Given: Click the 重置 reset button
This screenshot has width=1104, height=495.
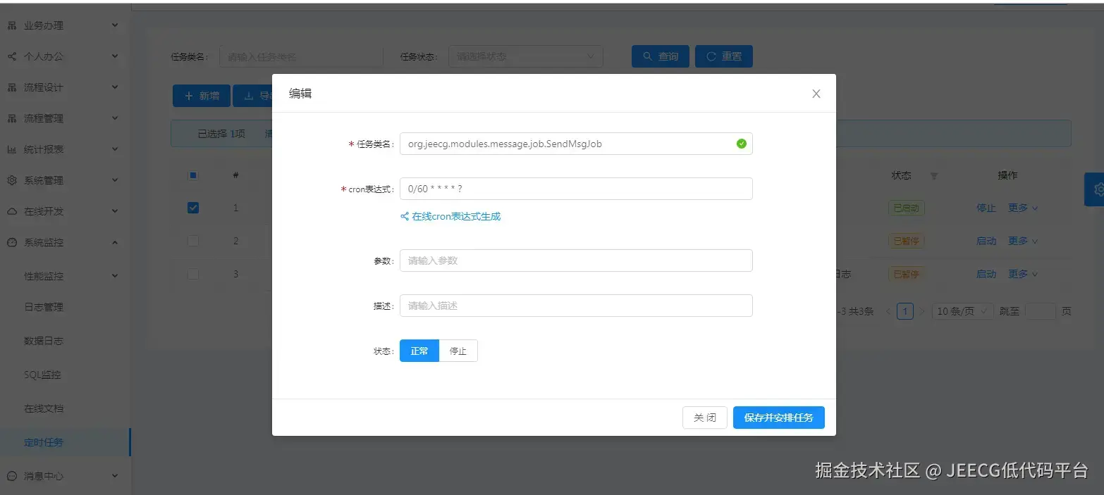Looking at the screenshot, I should [x=724, y=56].
